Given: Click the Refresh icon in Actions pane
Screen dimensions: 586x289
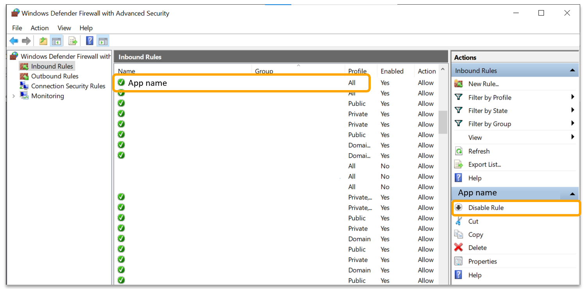Looking at the screenshot, I should click(459, 151).
